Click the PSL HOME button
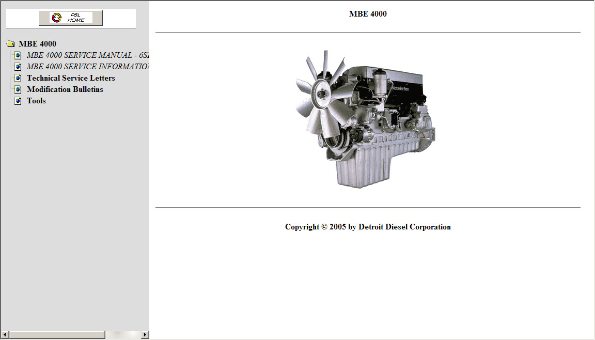Viewport: 595px width, 340px height. pyautogui.click(x=71, y=18)
